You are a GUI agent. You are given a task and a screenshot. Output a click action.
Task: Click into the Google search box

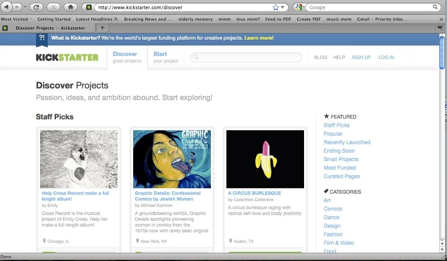(x=369, y=7)
